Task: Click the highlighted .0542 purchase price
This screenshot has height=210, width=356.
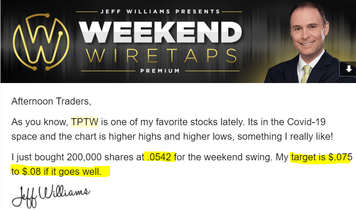Action: (x=159, y=157)
